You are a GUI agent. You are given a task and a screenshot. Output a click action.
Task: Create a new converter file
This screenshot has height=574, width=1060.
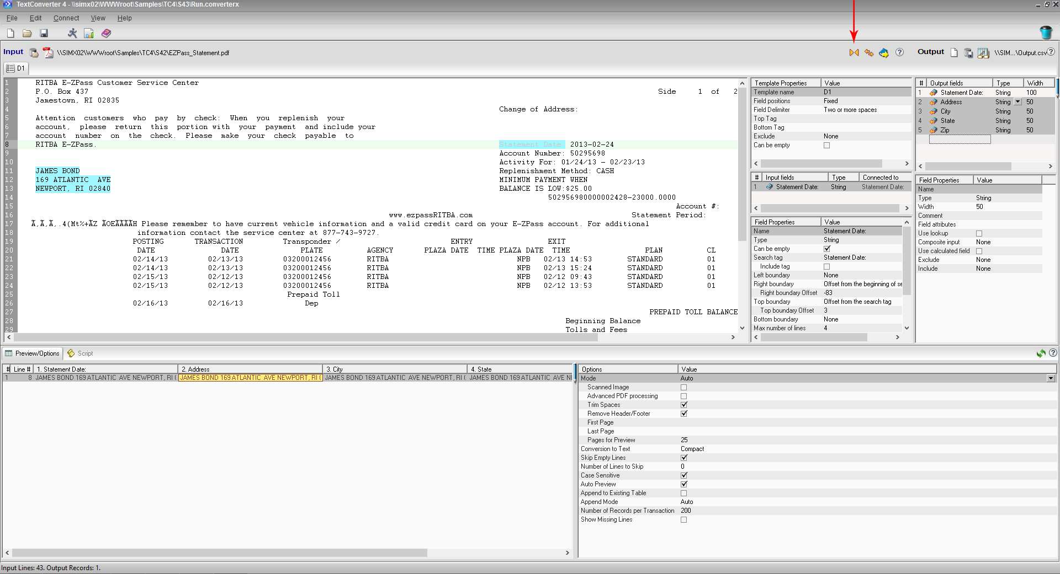pos(10,34)
